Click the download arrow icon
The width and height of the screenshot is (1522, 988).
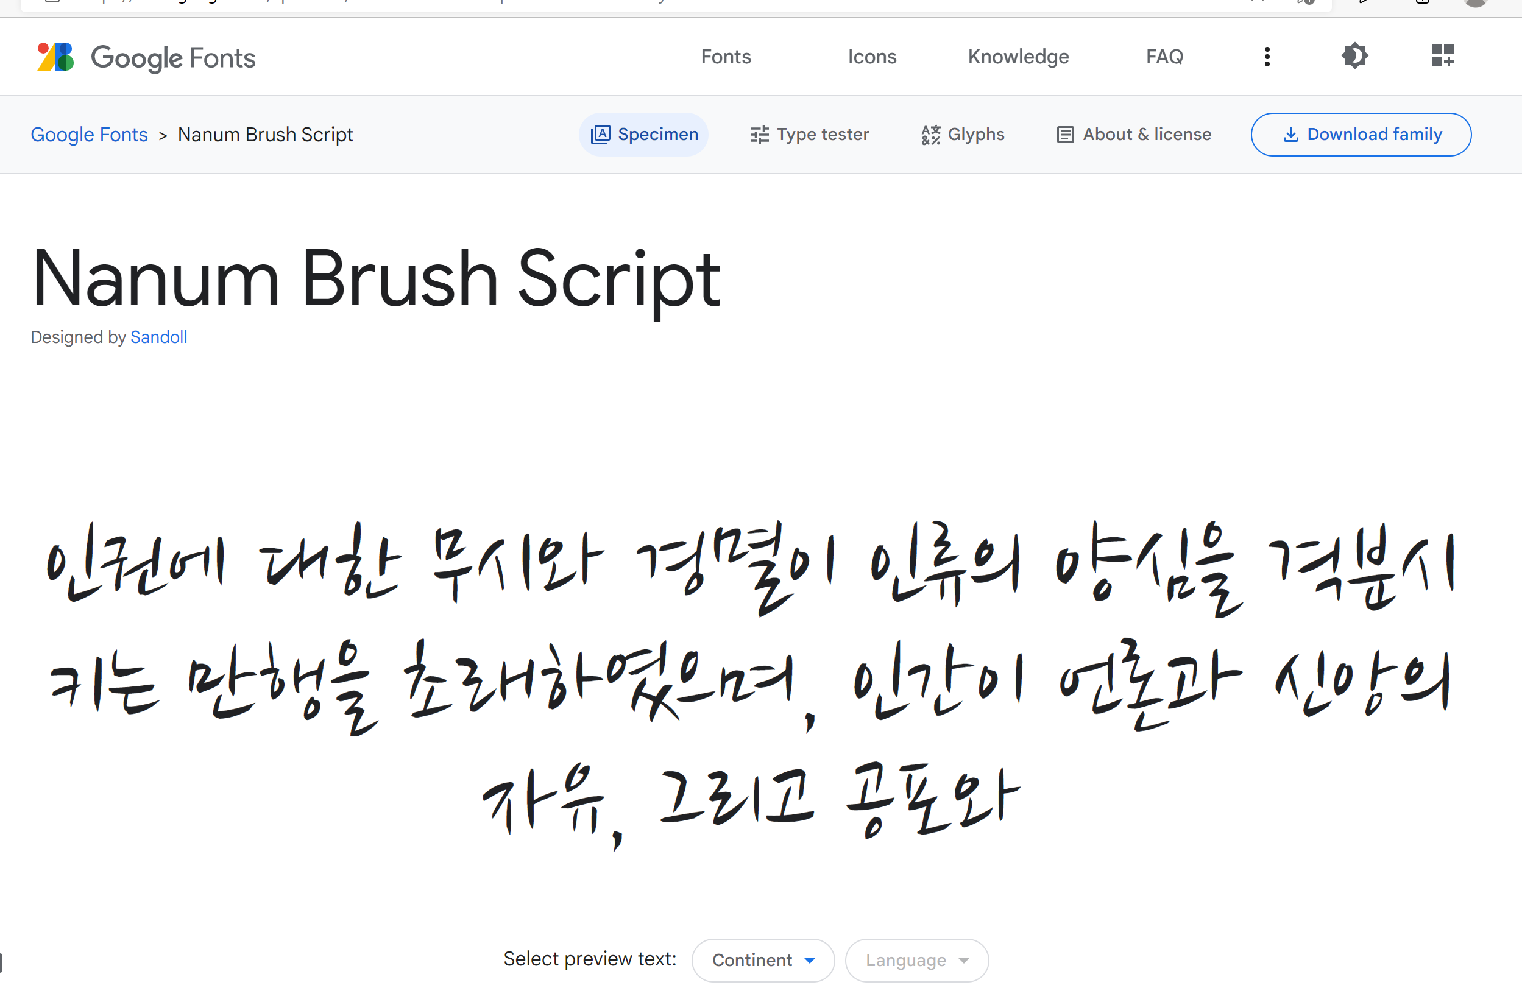(1290, 134)
